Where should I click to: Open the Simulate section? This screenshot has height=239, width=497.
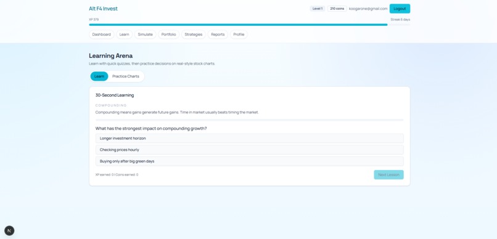[x=145, y=34]
